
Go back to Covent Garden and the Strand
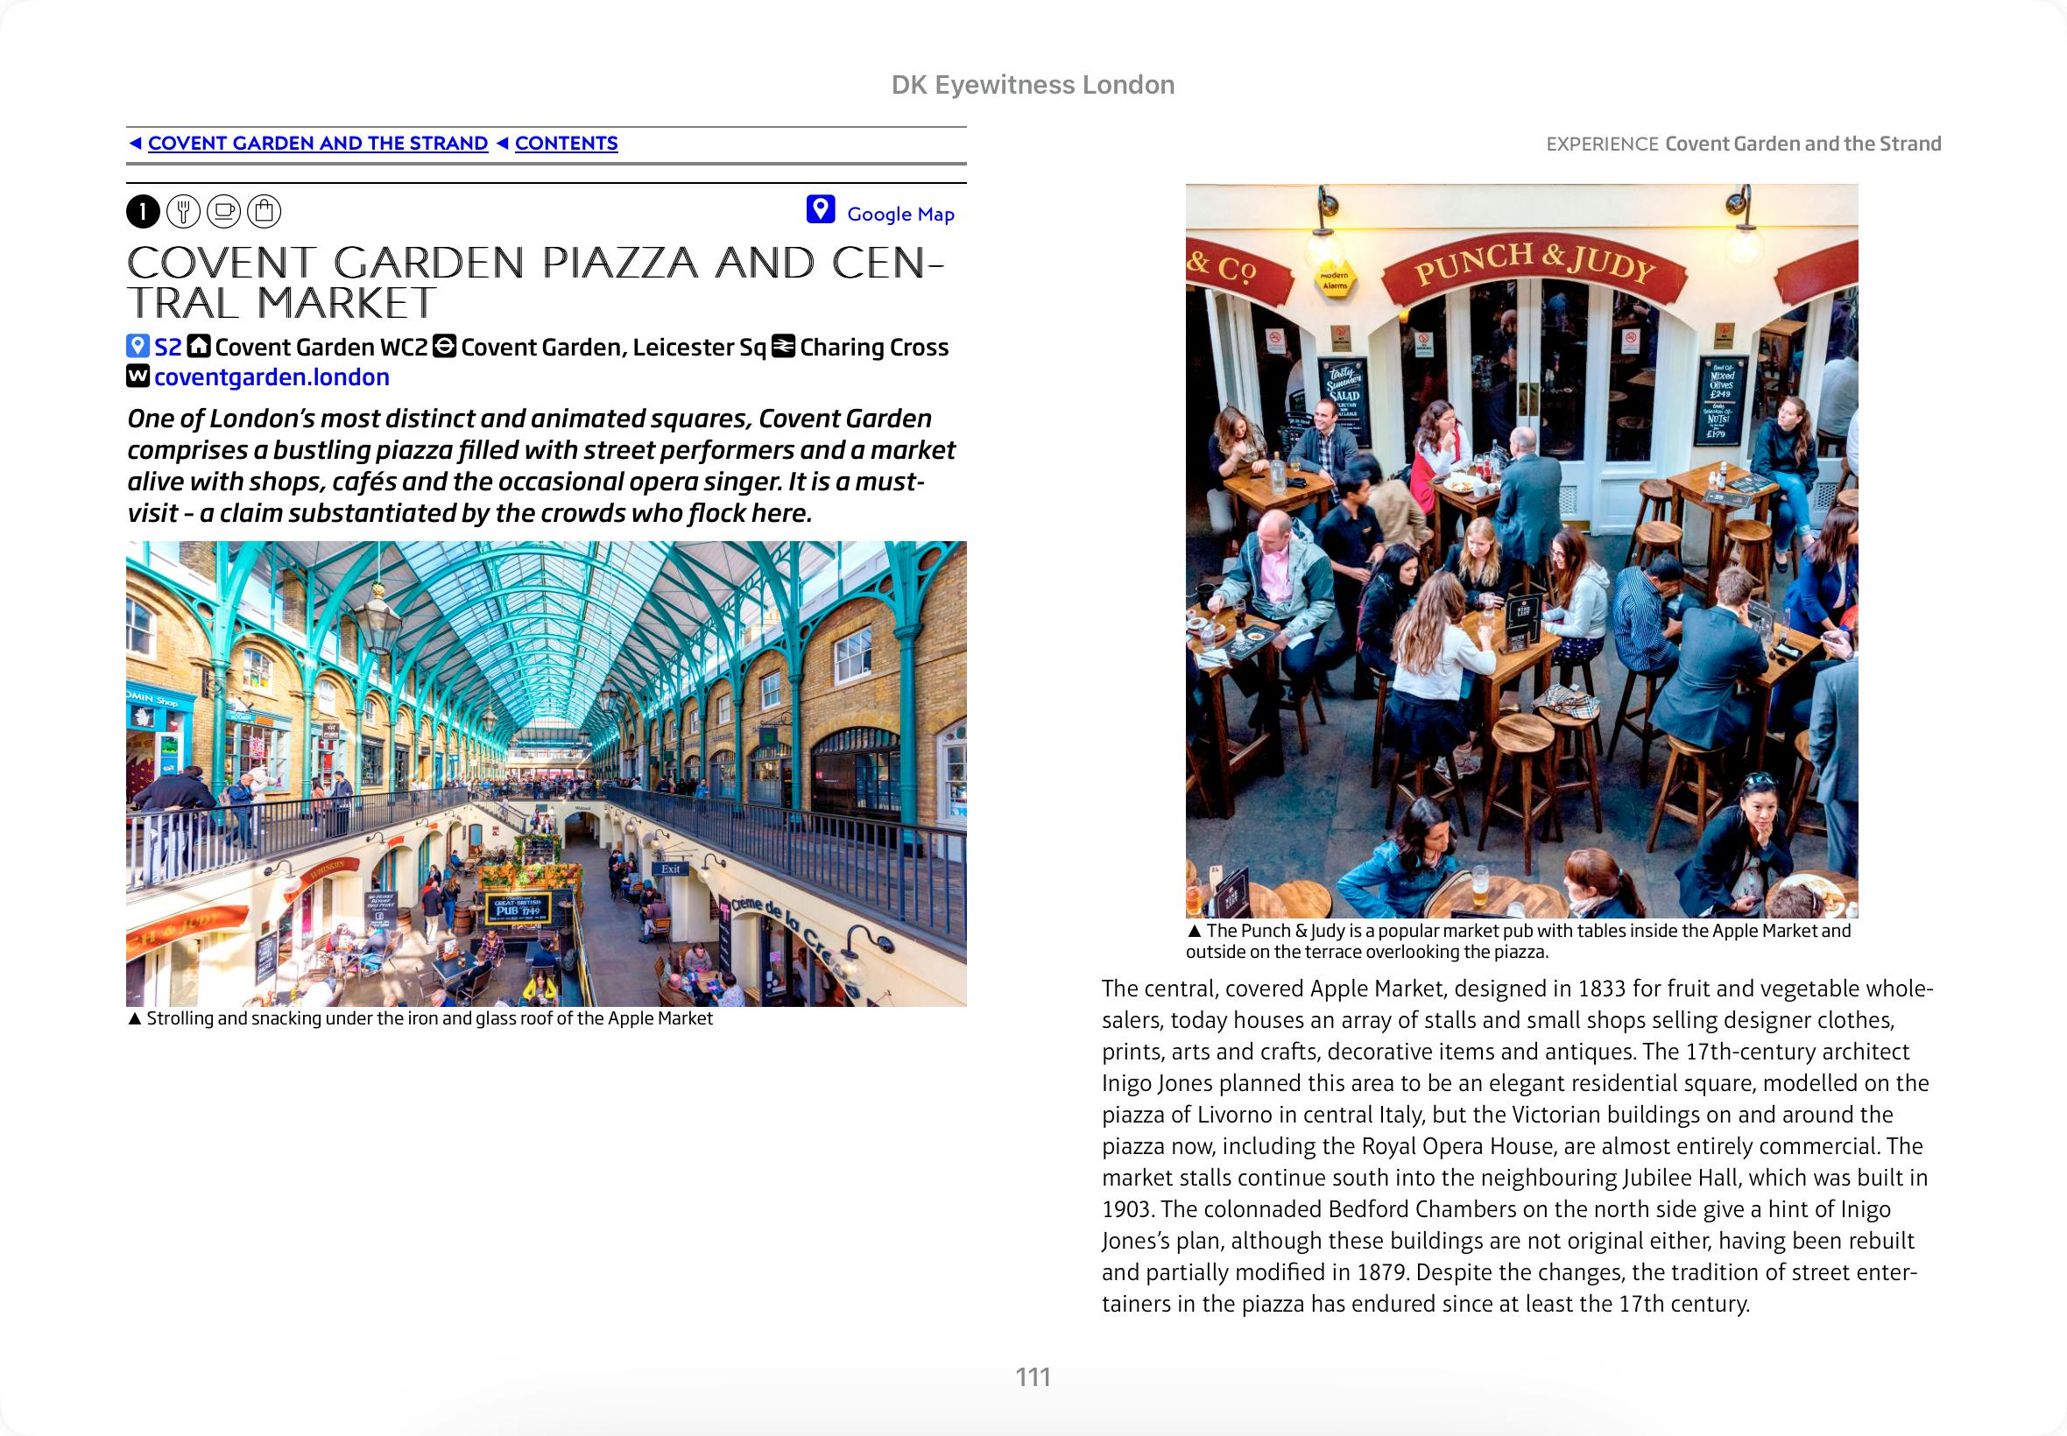tap(318, 144)
